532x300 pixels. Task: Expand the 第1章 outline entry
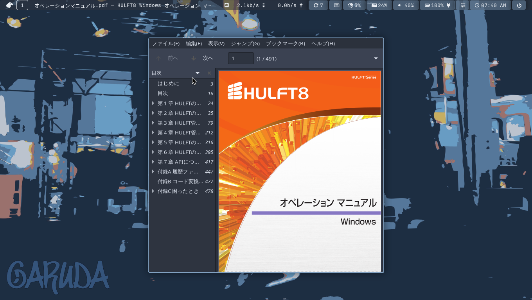(x=153, y=103)
